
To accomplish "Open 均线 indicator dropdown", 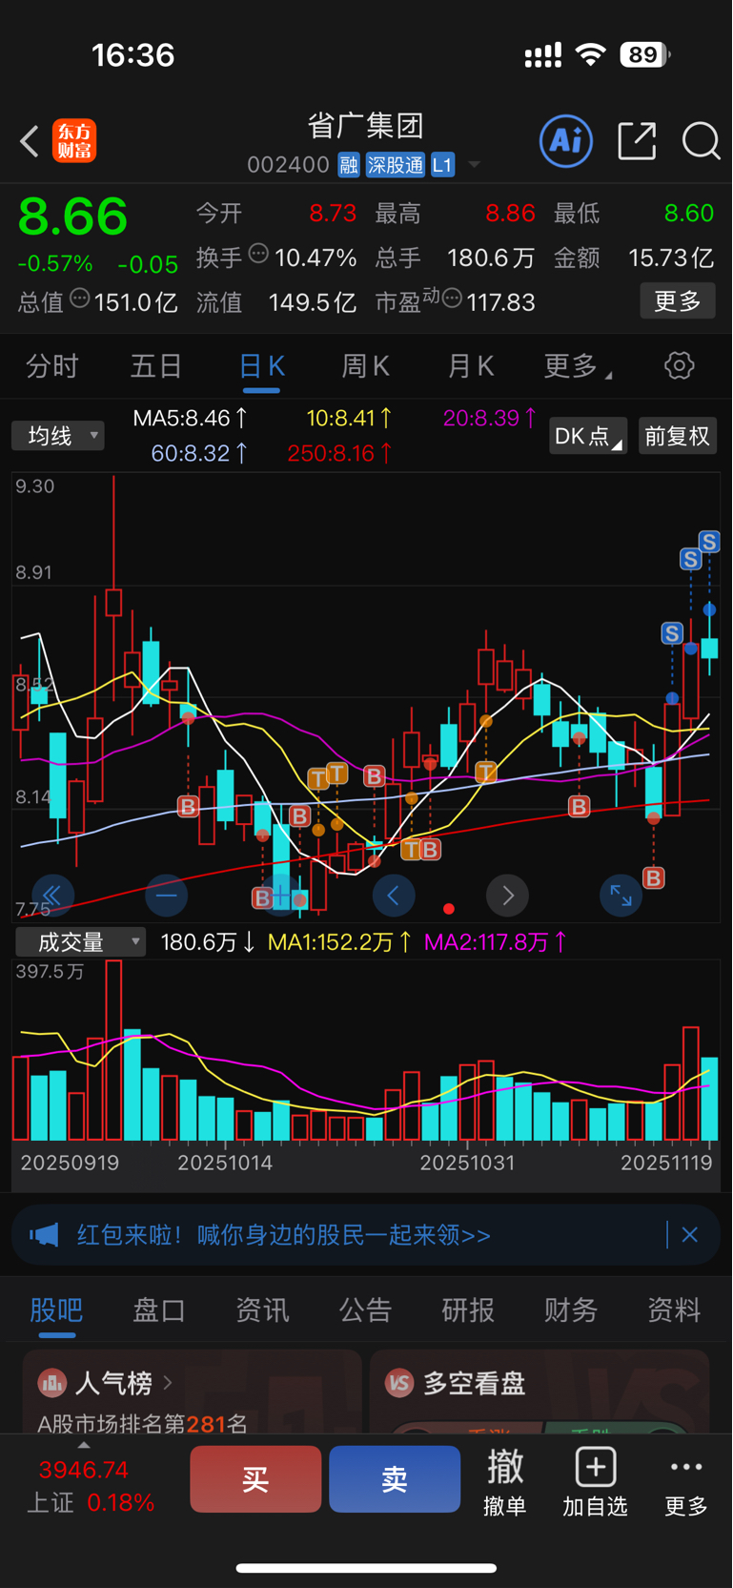I will click(58, 436).
